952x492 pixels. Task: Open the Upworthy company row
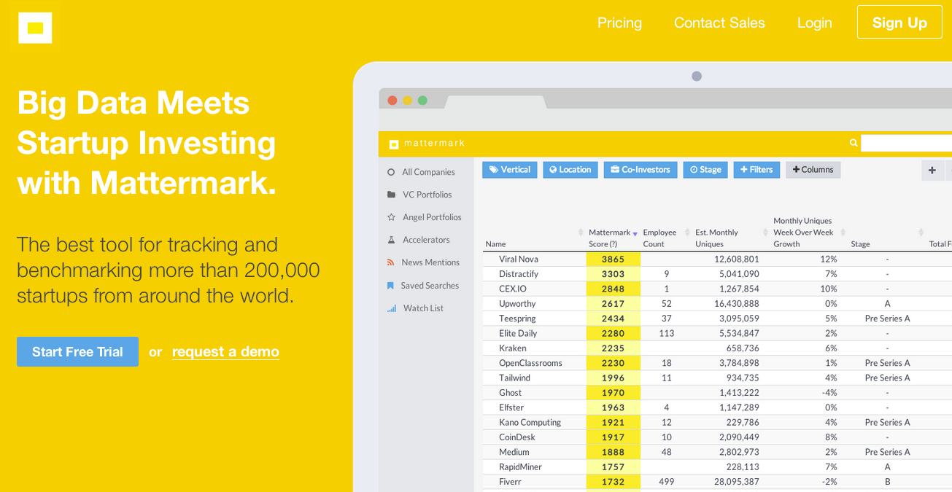click(717, 304)
